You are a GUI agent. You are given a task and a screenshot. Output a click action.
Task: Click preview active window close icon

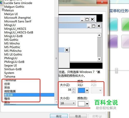click(99, 26)
